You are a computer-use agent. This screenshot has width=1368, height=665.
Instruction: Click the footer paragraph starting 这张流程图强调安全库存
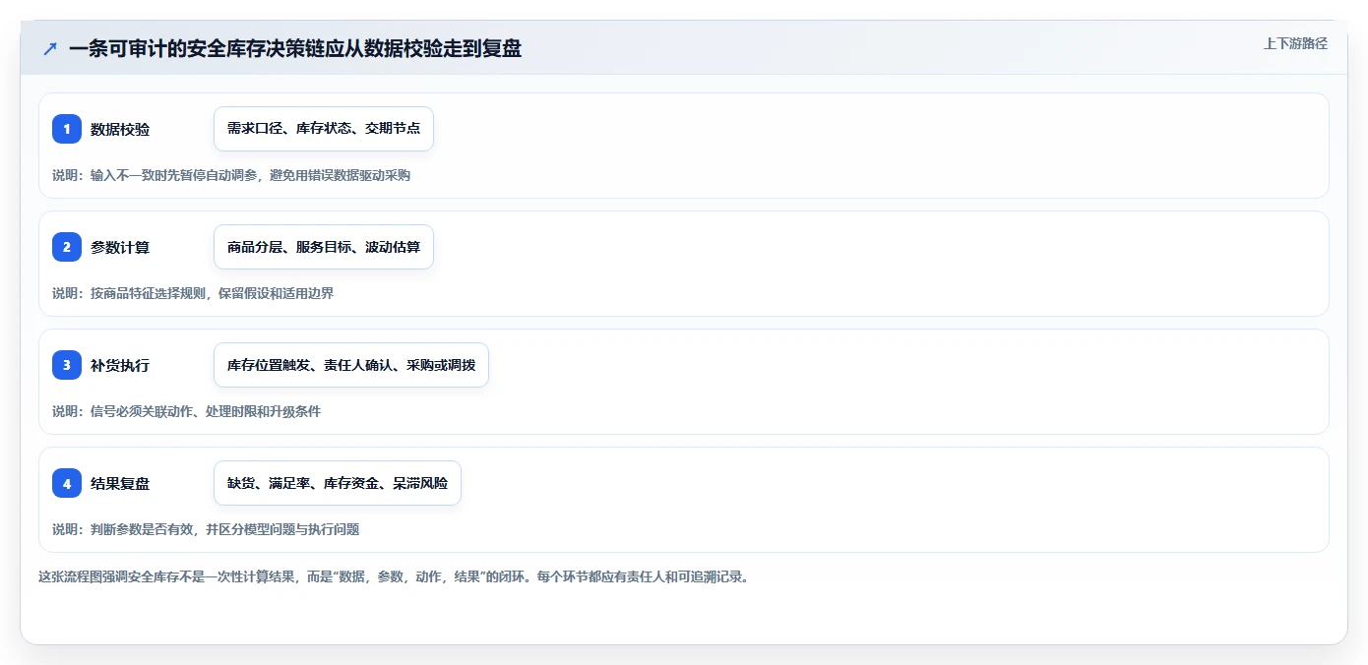pos(394,576)
